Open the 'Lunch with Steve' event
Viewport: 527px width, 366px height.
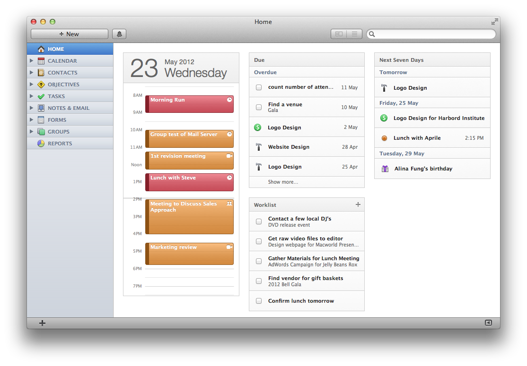(190, 182)
